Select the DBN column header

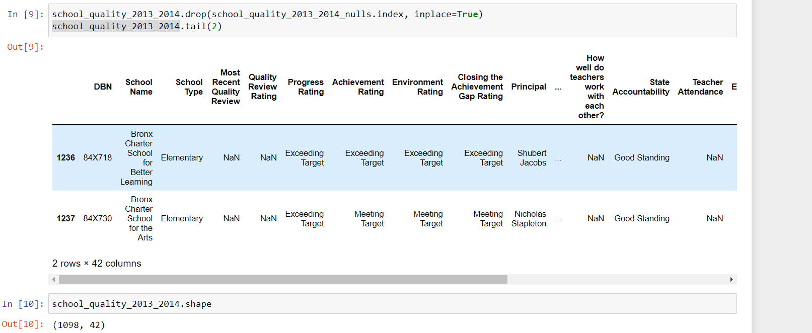click(103, 87)
